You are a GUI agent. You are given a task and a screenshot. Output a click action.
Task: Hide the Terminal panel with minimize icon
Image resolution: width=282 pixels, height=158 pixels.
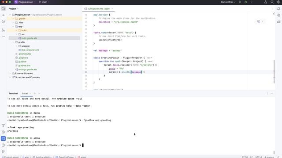coord(272,93)
